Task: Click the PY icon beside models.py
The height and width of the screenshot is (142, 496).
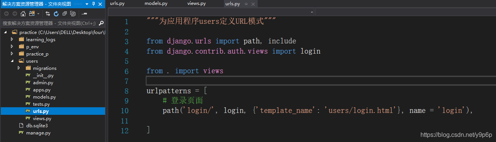Action: [x=28, y=97]
